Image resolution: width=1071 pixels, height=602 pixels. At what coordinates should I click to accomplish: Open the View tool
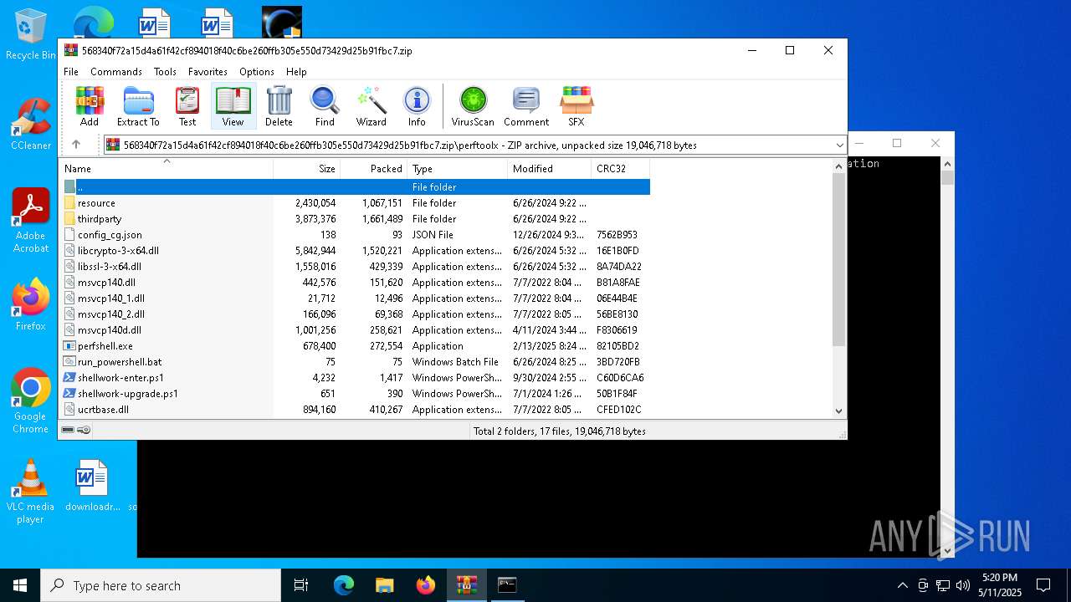tap(233, 106)
